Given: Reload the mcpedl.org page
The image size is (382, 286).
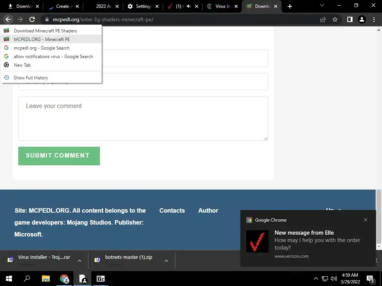Looking at the screenshot, I should coord(32,19).
